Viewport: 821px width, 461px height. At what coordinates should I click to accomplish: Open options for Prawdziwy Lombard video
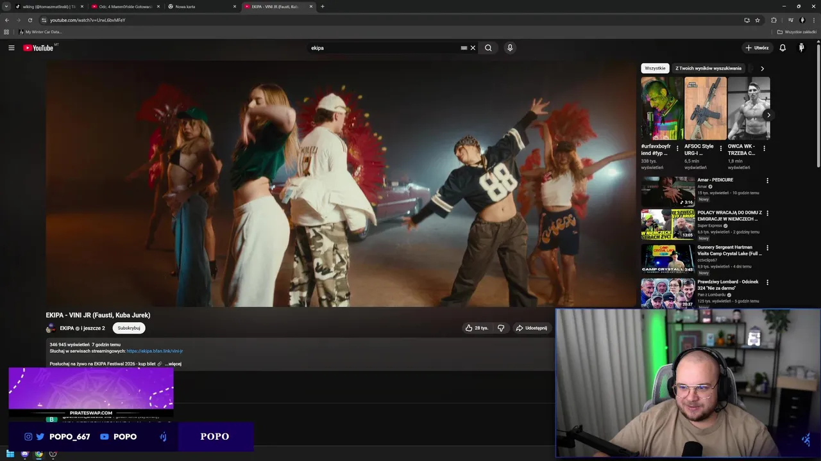click(767, 282)
